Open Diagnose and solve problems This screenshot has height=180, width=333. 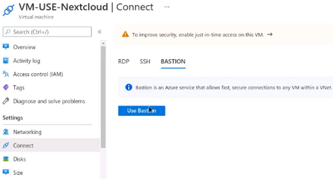coord(50,101)
